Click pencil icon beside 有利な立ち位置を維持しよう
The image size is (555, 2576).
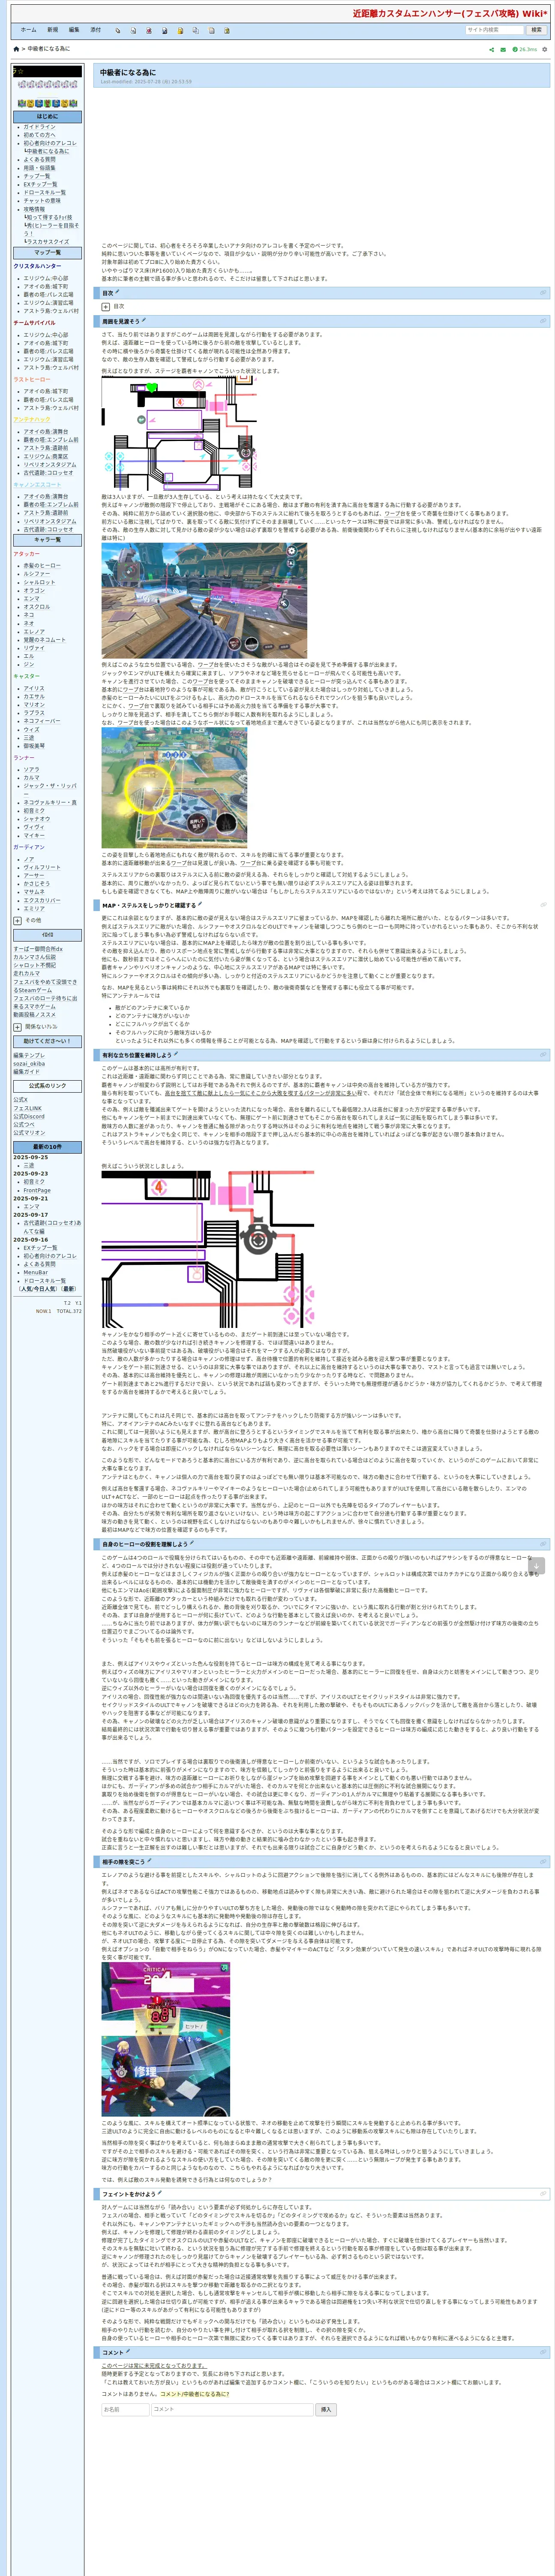pos(175,1053)
